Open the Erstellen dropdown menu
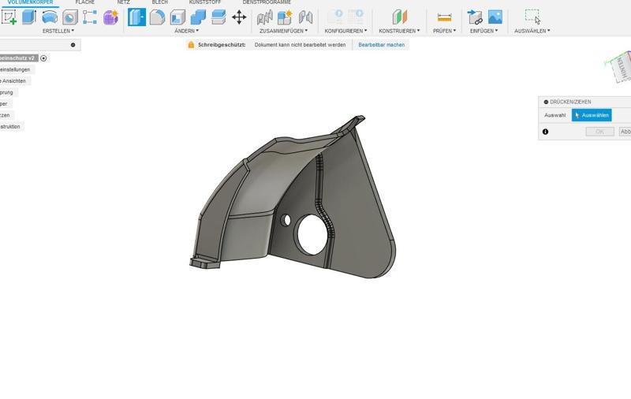This screenshot has width=631, height=399. click(58, 31)
